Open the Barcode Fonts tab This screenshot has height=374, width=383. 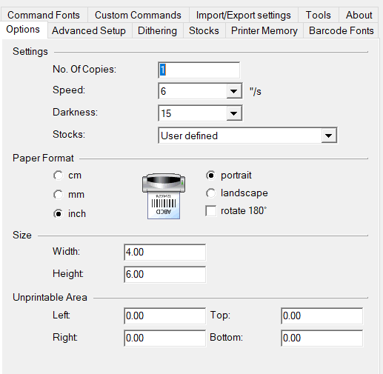click(x=342, y=30)
